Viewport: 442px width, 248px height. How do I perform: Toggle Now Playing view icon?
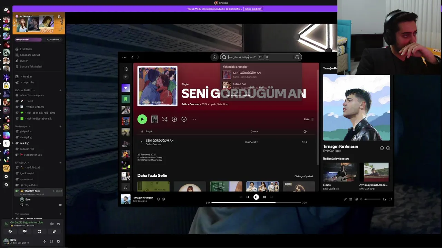[345, 199]
